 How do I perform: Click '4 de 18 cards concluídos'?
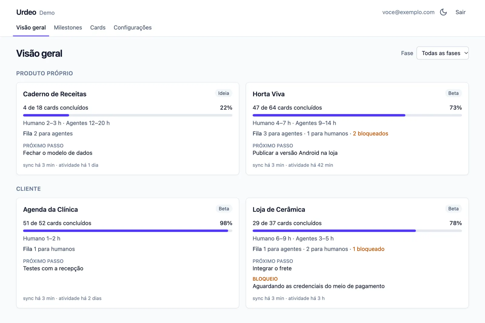point(55,108)
